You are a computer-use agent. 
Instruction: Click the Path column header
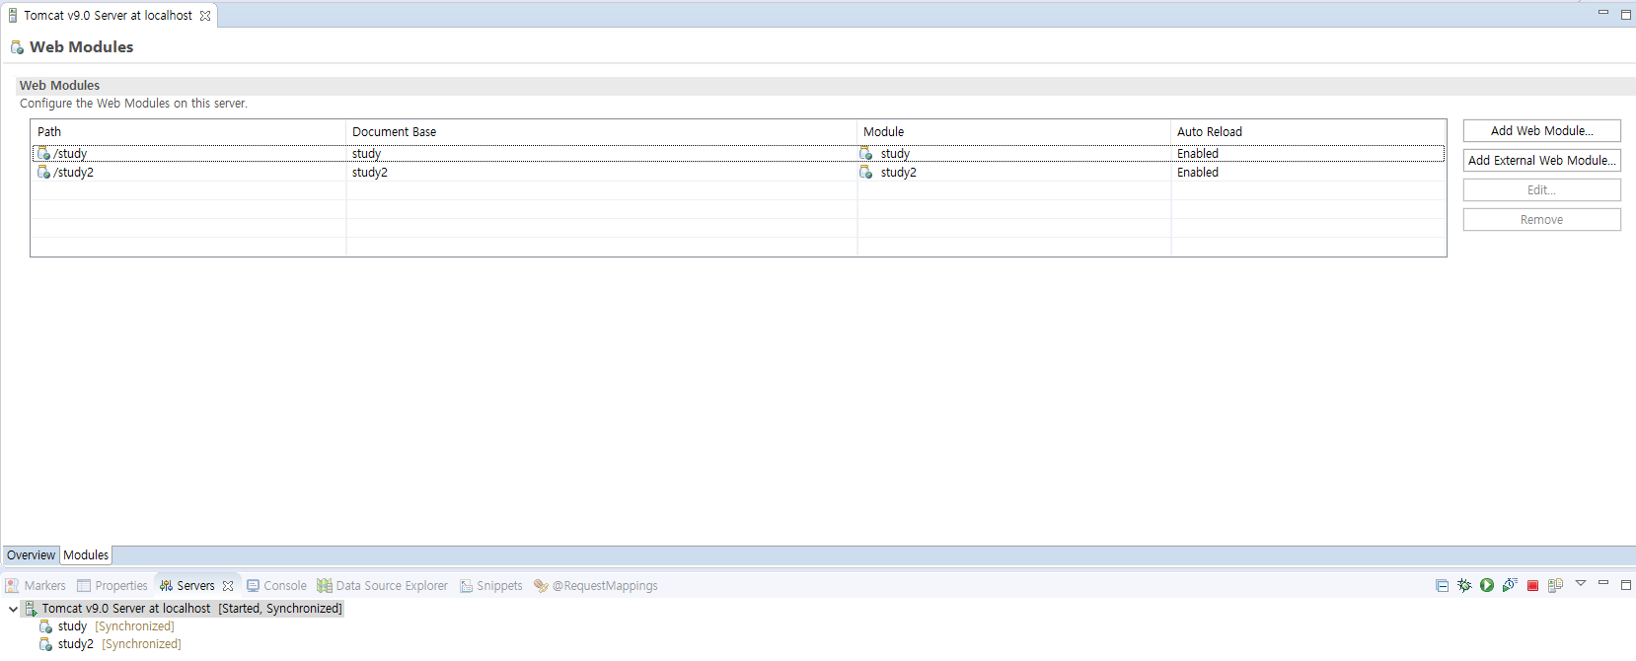pyautogui.click(x=188, y=131)
